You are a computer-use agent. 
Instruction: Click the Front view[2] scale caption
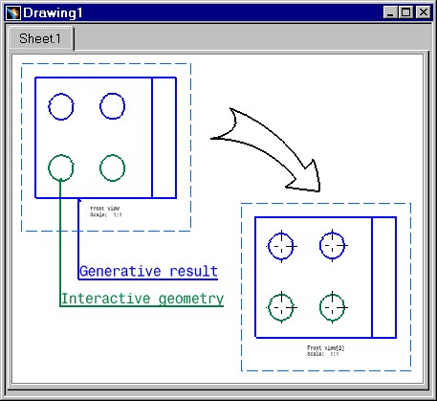click(x=325, y=350)
